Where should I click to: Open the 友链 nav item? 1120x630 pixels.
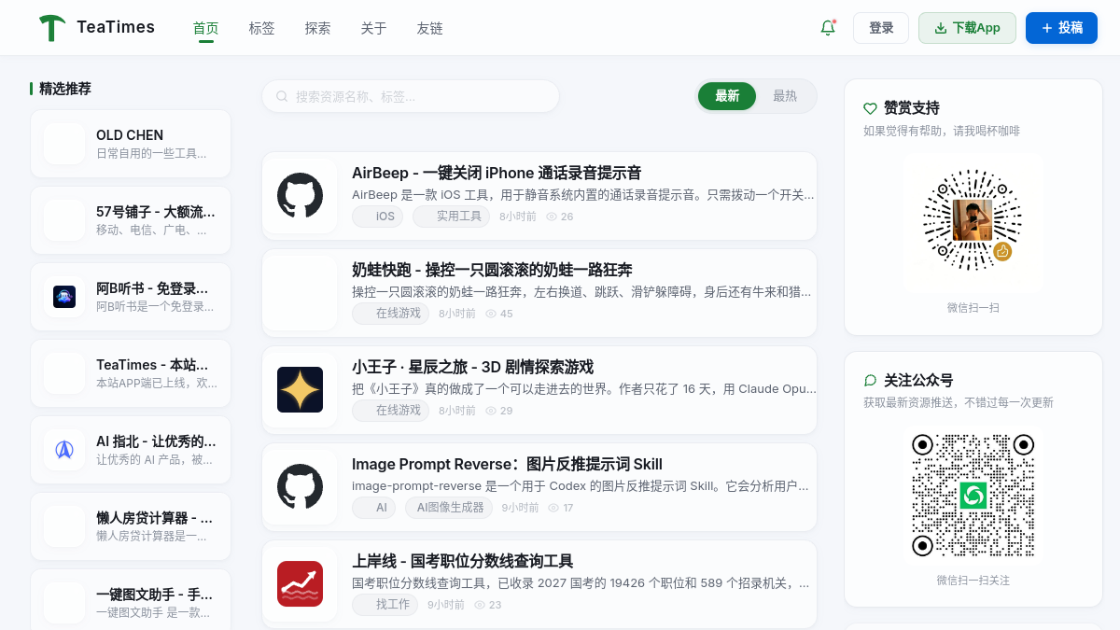430,28
